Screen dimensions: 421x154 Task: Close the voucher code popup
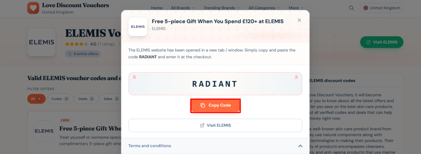tap(299, 21)
